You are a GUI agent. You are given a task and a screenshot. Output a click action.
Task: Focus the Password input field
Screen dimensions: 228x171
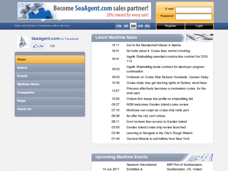194,17
